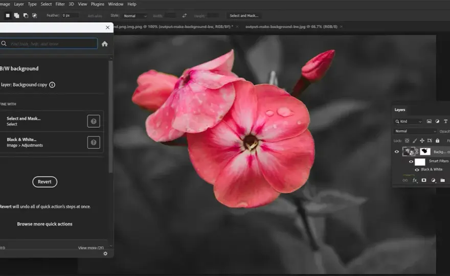Choose the Add to selection icon
The height and width of the screenshot is (276, 450).
[x=17, y=15]
